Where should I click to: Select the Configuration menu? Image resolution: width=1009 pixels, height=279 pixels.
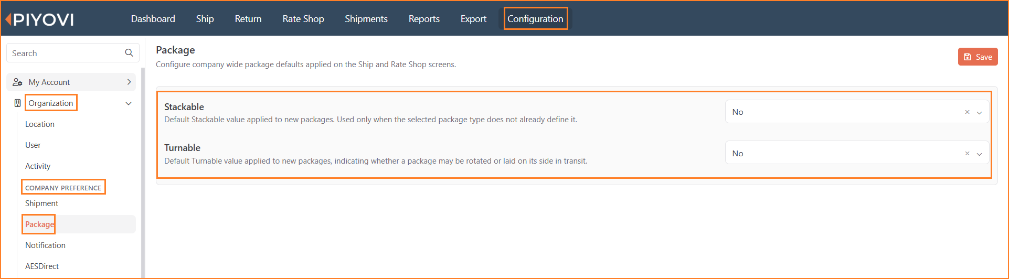535,19
